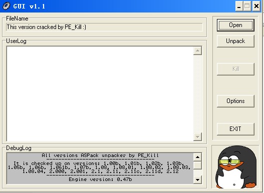The width and height of the screenshot is (264, 193).
Task: Quit using the EXIT button
Action: click(x=235, y=129)
